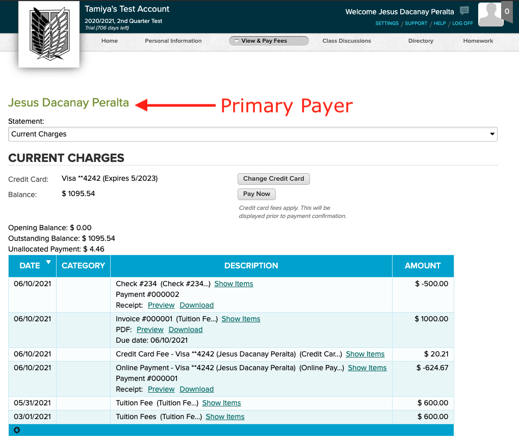Open Class Discussions tab
519x441 pixels.
click(347, 41)
